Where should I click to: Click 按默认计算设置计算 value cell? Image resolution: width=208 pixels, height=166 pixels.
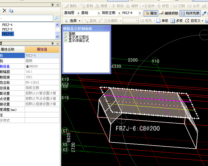(x=42, y=93)
